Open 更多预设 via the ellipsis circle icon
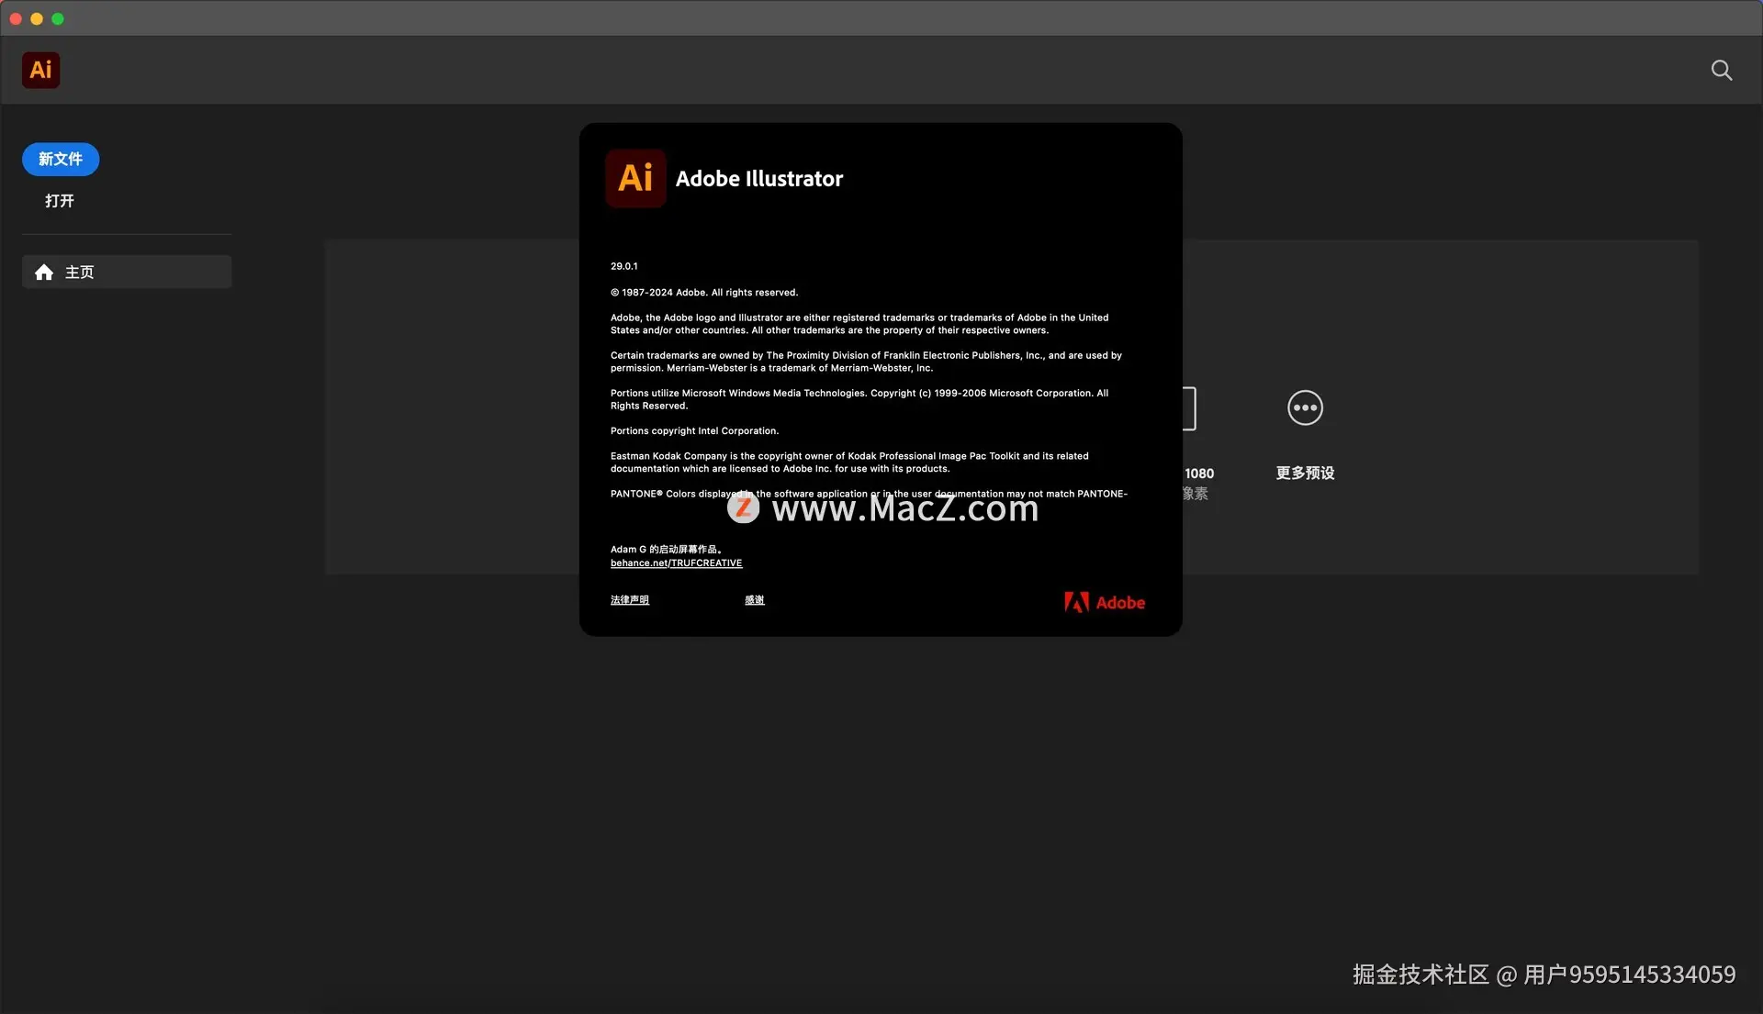Image resolution: width=1763 pixels, height=1014 pixels. coord(1304,407)
